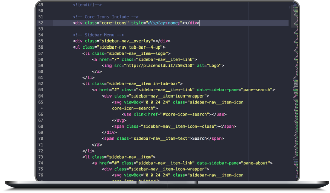Click svg viewBox attribute on line 76

(147, 175)
